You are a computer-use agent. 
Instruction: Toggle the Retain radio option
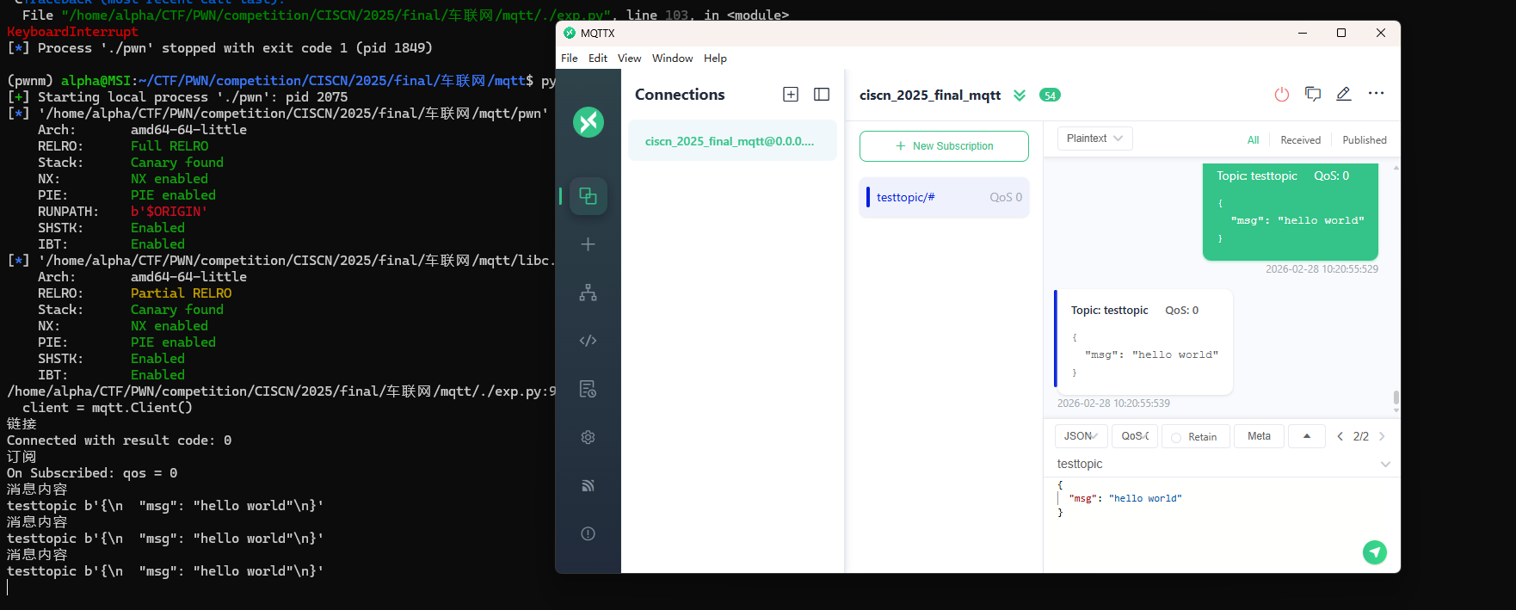(x=1193, y=437)
